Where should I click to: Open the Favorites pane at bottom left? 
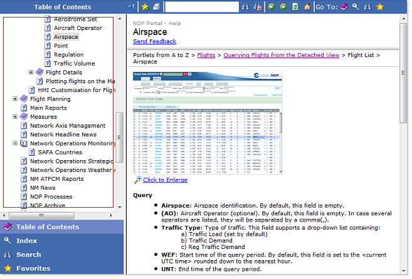pos(33,268)
